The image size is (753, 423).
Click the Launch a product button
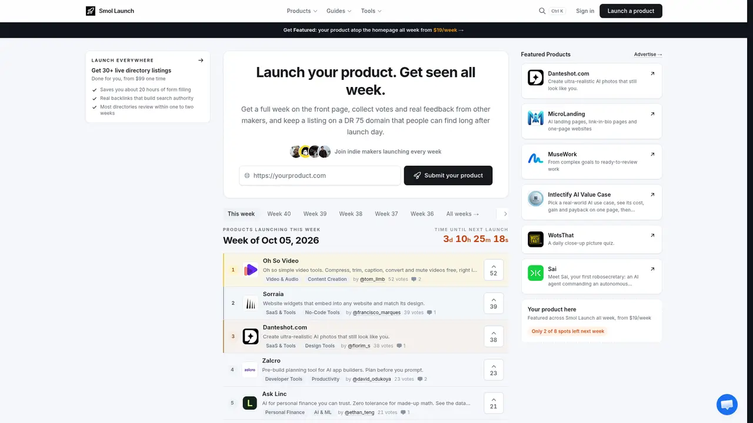click(x=631, y=11)
